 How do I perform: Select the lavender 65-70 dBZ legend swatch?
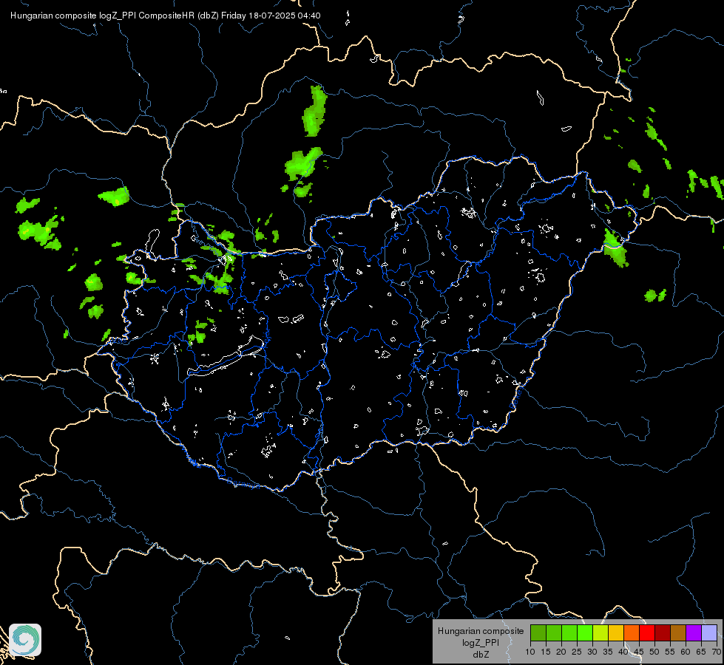[708, 632]
